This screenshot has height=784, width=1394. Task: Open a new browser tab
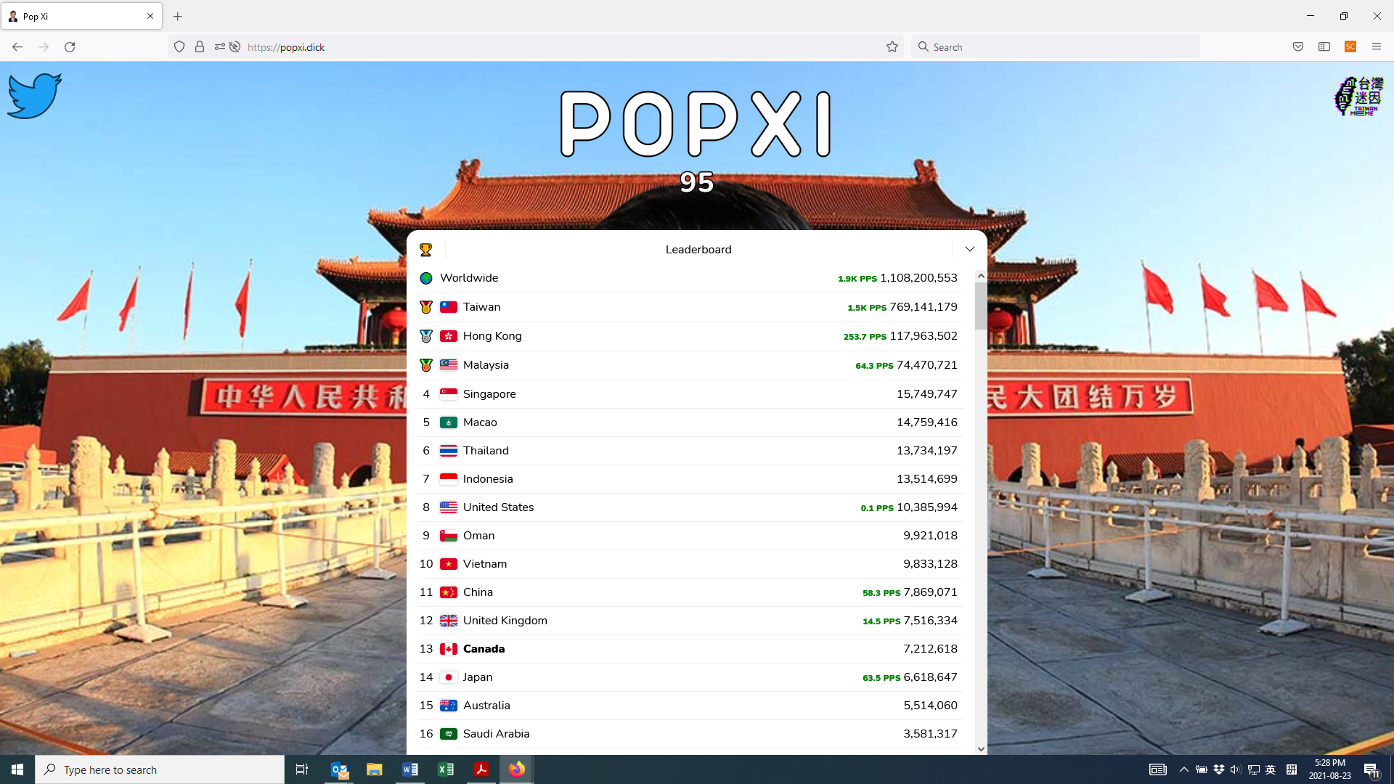178,16
